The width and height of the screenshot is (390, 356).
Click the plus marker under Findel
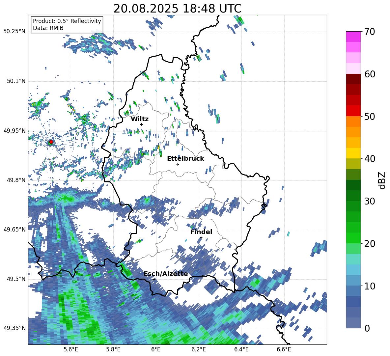(x=201, y=238)
